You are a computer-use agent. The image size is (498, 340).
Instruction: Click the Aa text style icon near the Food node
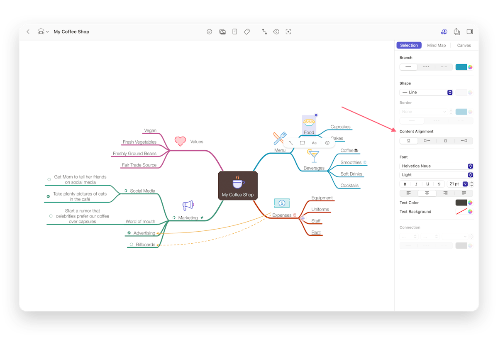click(314, 142)
